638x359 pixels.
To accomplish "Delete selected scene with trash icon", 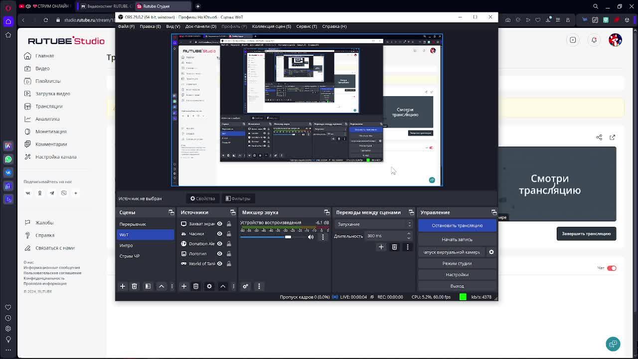I will (135, 286).
